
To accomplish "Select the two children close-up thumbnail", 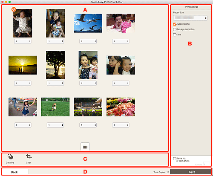I will (x=121, y=65).
